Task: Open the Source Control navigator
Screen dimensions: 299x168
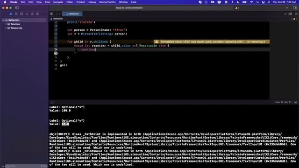Action: [x=16, y=14]
